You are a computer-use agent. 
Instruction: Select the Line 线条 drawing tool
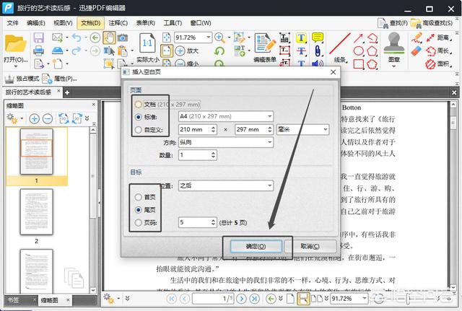pyautogui.click(x=339, y=44)
